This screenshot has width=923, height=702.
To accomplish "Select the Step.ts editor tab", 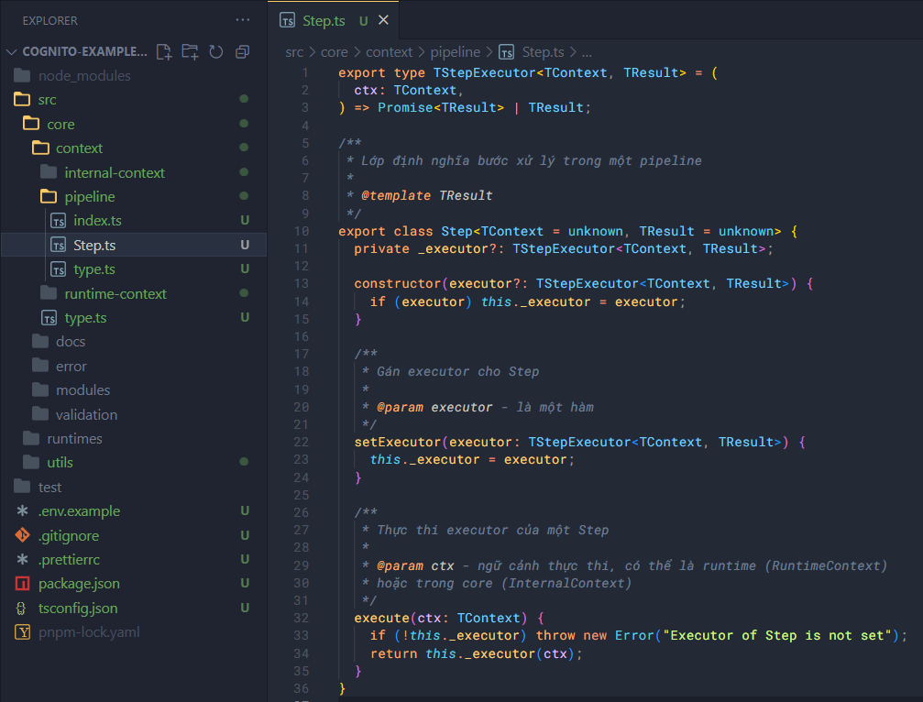I will [x=323, y=20].
